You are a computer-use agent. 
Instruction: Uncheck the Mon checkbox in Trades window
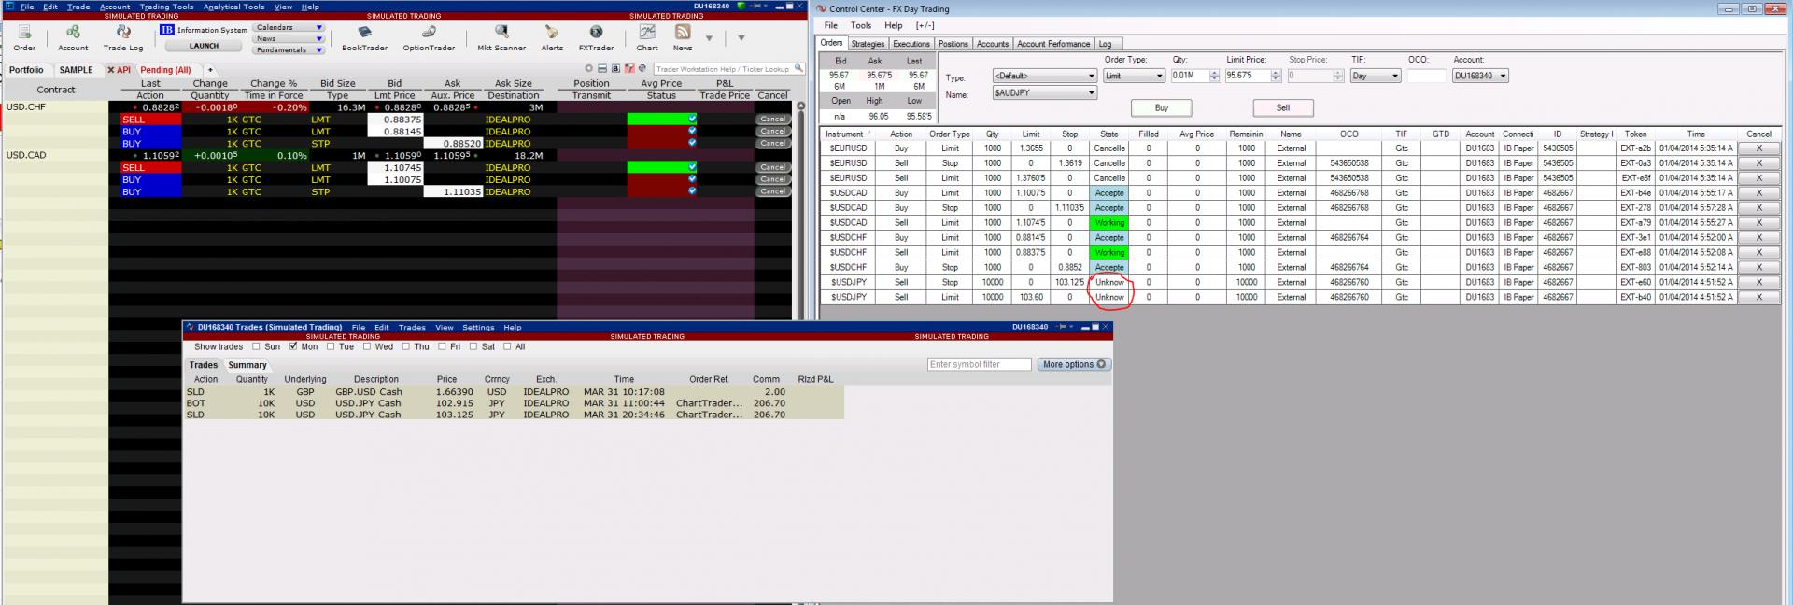point(293,346)
